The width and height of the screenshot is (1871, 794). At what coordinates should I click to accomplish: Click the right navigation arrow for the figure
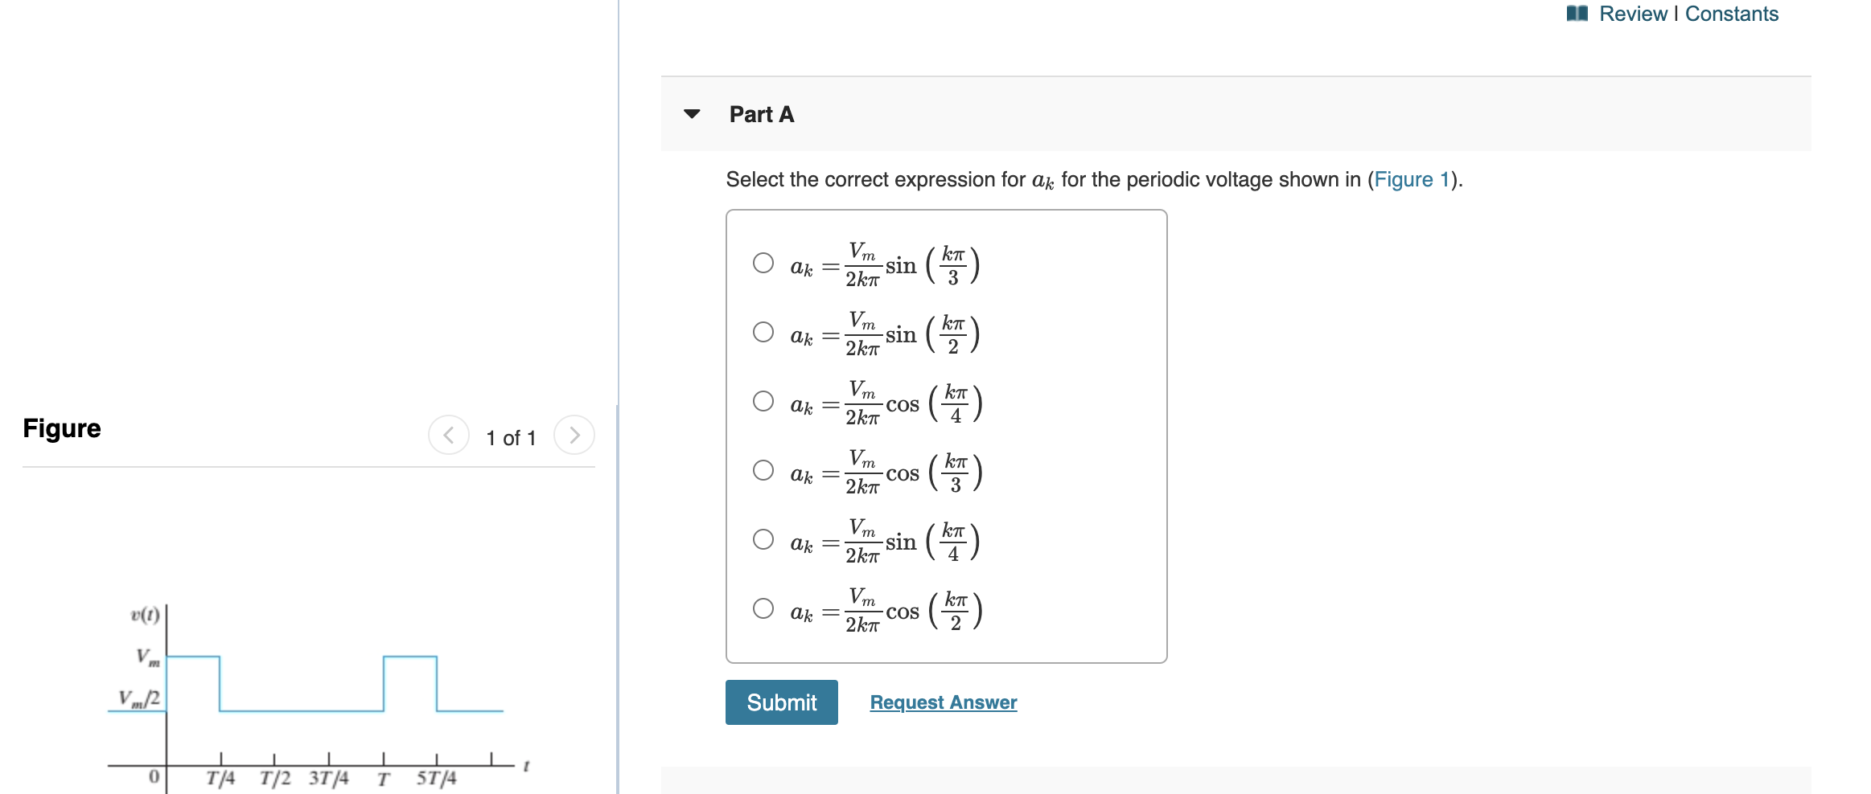[573, 436]
